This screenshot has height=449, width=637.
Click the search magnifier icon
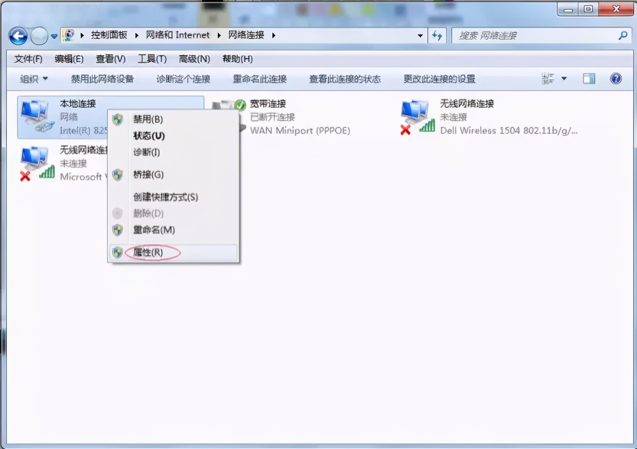(622, 35)
